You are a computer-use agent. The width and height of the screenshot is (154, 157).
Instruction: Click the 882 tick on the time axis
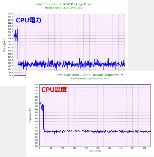[x=144, y=148]
